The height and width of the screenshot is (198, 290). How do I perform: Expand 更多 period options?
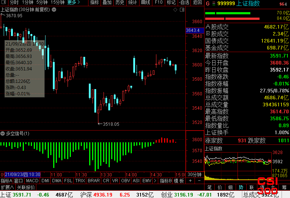coord(73,3)
